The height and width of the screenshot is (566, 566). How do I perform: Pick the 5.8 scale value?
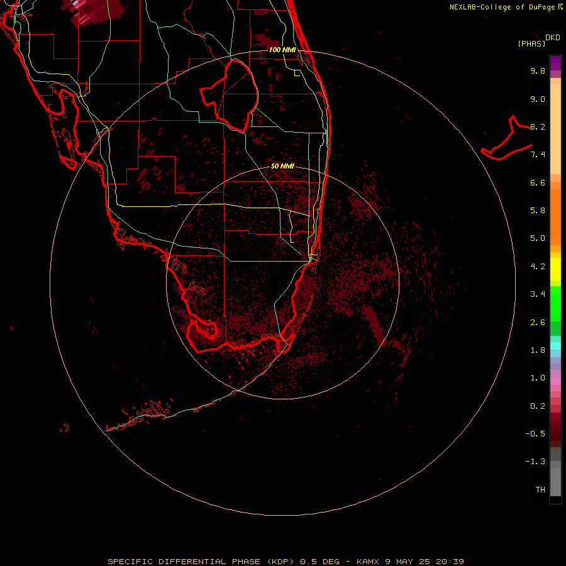[538, 211]
